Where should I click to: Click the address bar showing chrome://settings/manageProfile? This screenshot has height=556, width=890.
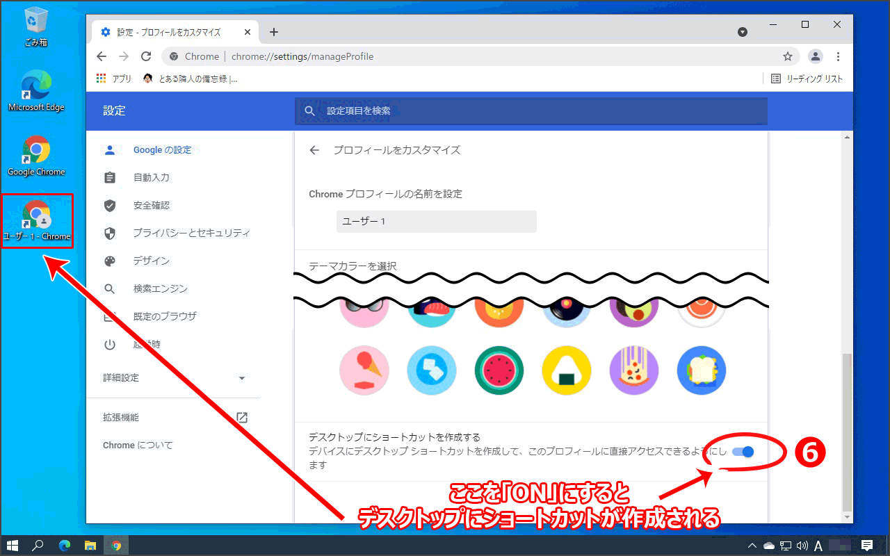coord(480,56)
